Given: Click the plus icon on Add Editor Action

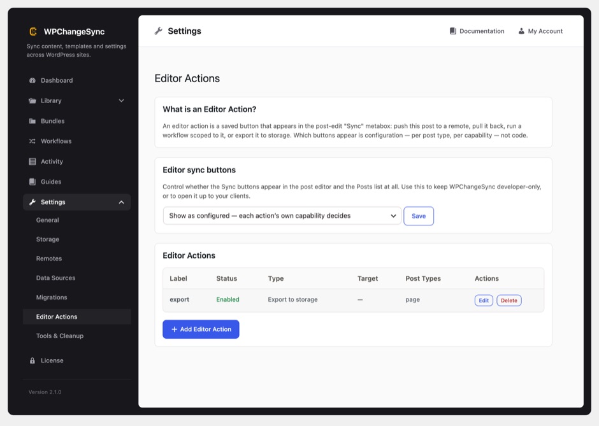Looking at the screenshot, I should point(174,329).
